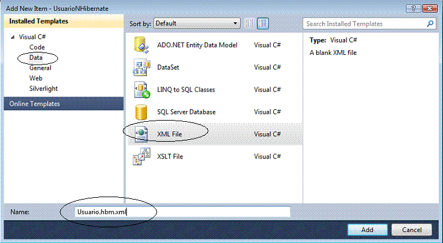The height and width of the screenshot is (243, 443).
Task: Open the Online Templates section
Action: tap(33, 104)
